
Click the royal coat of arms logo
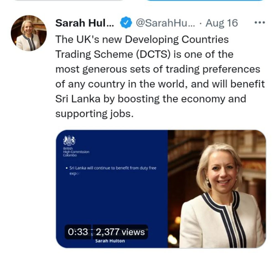click(x=69, y=141)
